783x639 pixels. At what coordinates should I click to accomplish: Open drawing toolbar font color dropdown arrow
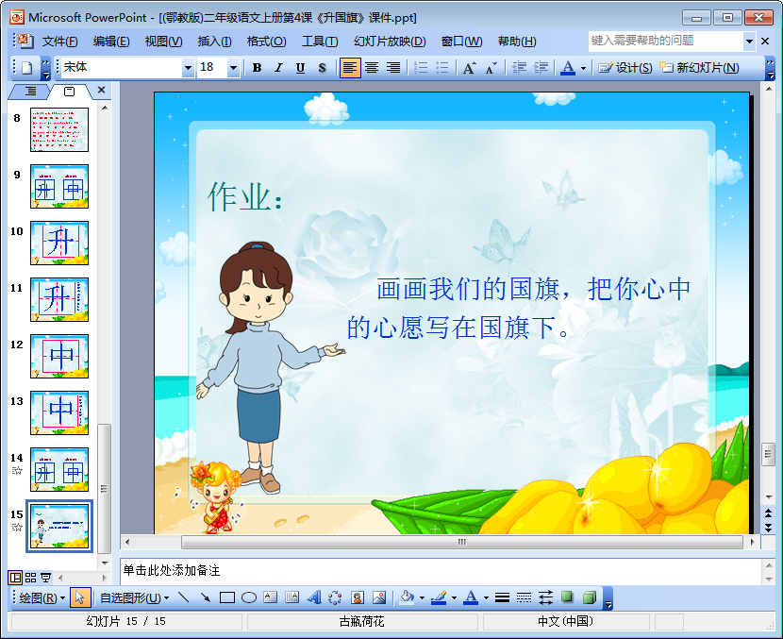point(486,597)
